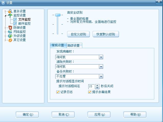Screen dimensions: 163x122
Task: Click the 应用(A) button
Action: click(x=99, y=115)
